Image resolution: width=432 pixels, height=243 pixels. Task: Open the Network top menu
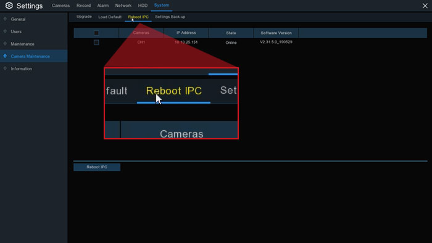coord(123,6)
